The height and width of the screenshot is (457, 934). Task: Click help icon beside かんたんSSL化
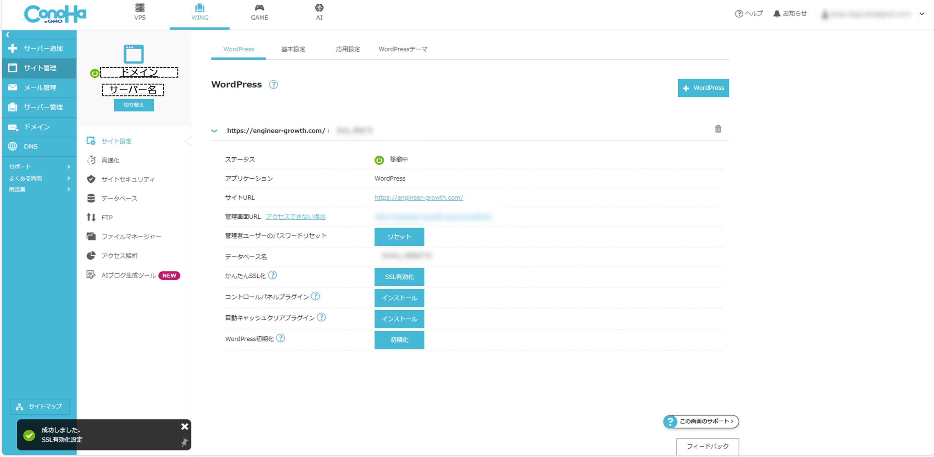[x=272, y=275]
